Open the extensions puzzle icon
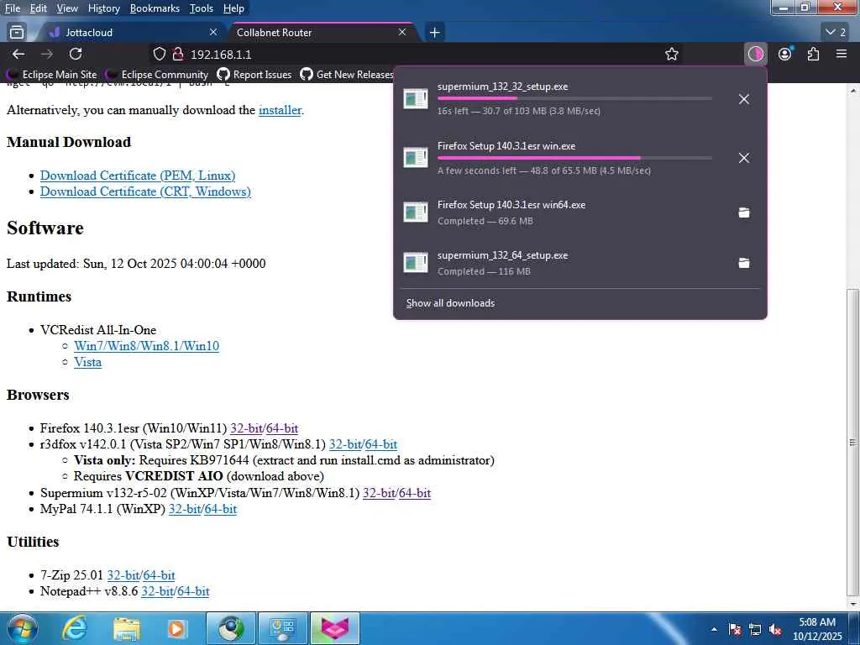 pos(813,54)
